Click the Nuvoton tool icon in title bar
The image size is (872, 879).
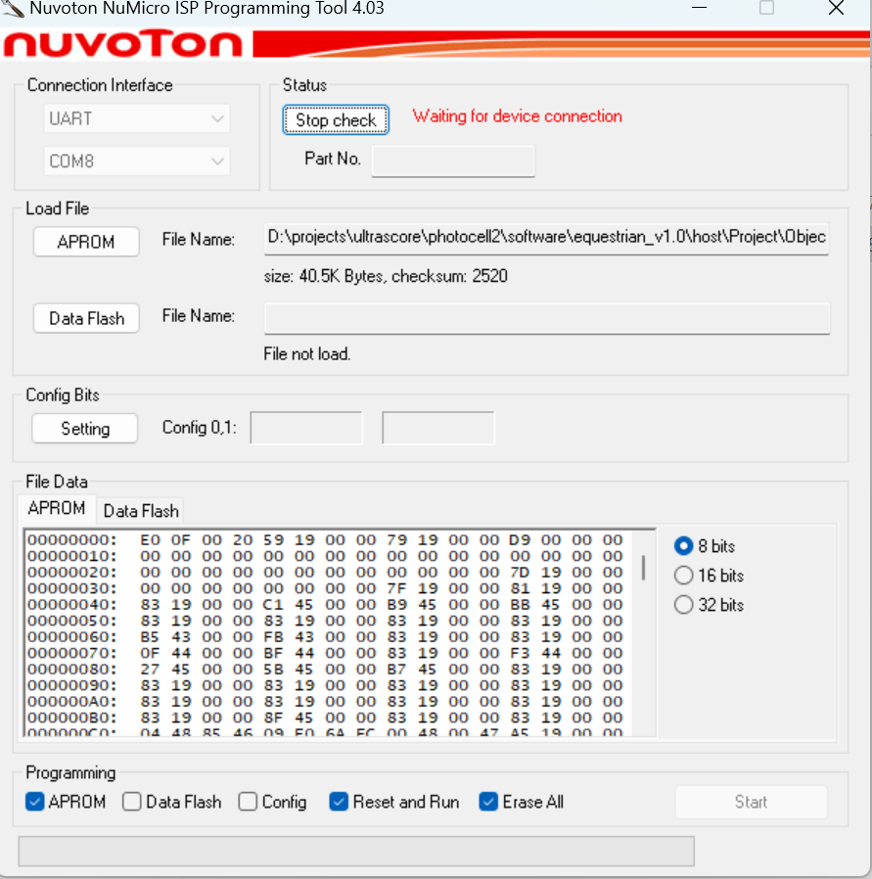(x=14, y=9)
